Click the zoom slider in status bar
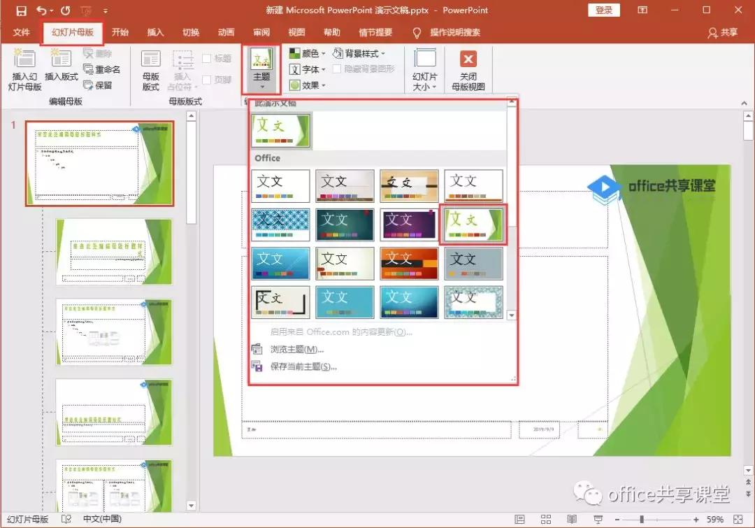Screen dimensions: 755x528 [641, 520]
